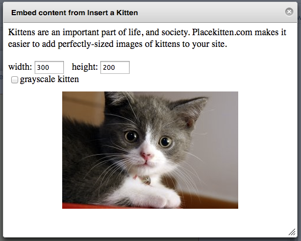
Task: Enable the grayscale kitten checkbox
Action: coord(15,80)
